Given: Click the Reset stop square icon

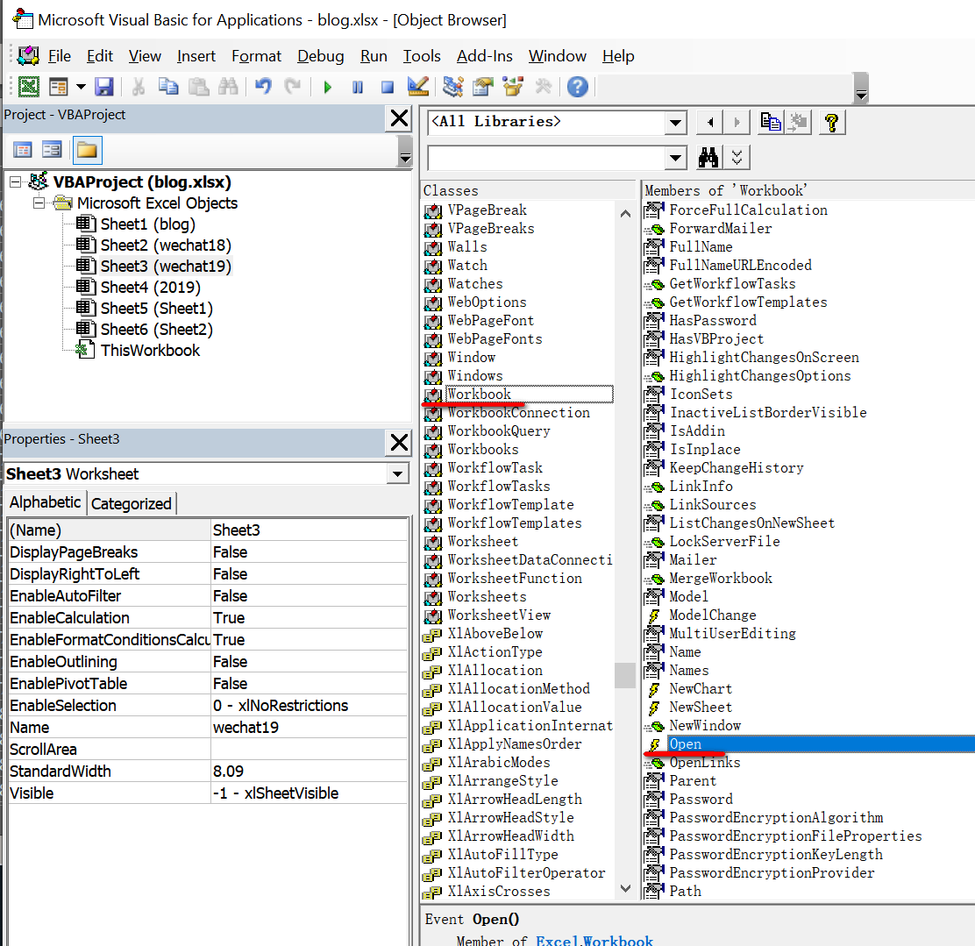Looking at the screenshot, I should 388,87.
